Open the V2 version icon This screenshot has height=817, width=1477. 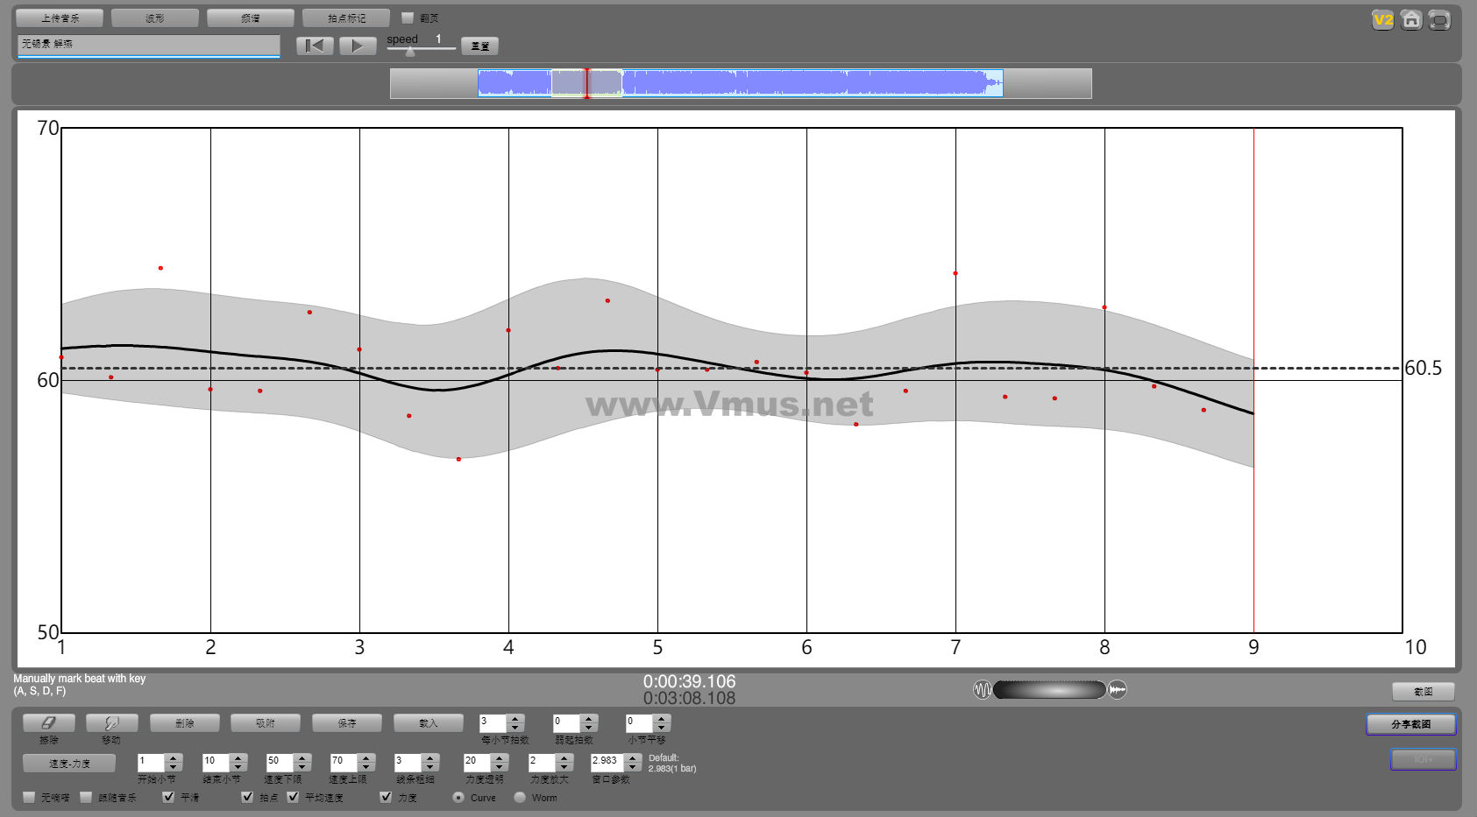[1382, 20]
